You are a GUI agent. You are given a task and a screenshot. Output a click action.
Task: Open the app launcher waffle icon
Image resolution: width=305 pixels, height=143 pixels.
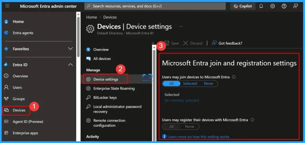7,6
